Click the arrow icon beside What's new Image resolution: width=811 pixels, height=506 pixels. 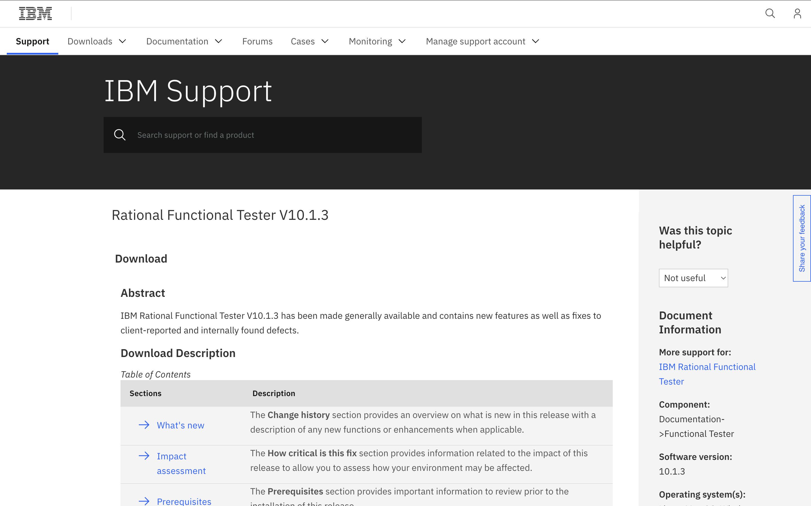click(144, 425)
